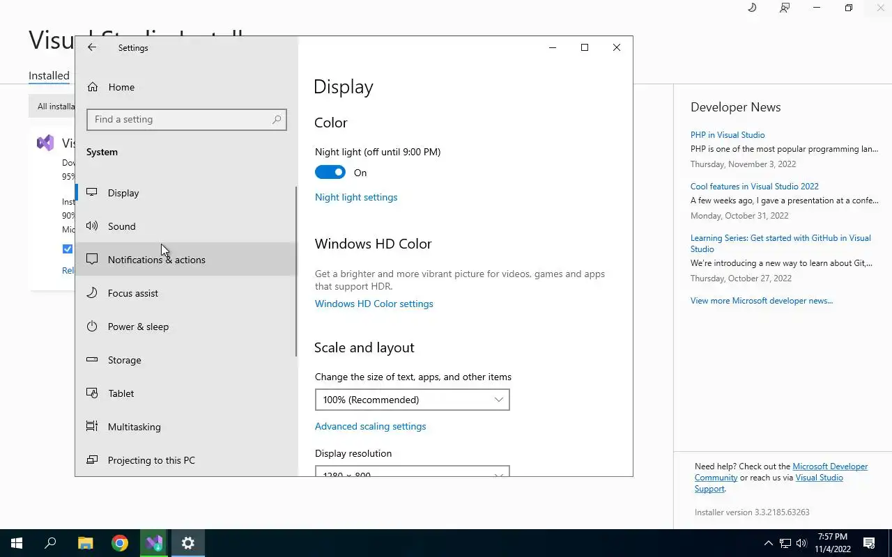The width and height of the screenshot is (892, 557).
Task: Click the Tablet icon in sidebar
Action: tap(92, 393)
